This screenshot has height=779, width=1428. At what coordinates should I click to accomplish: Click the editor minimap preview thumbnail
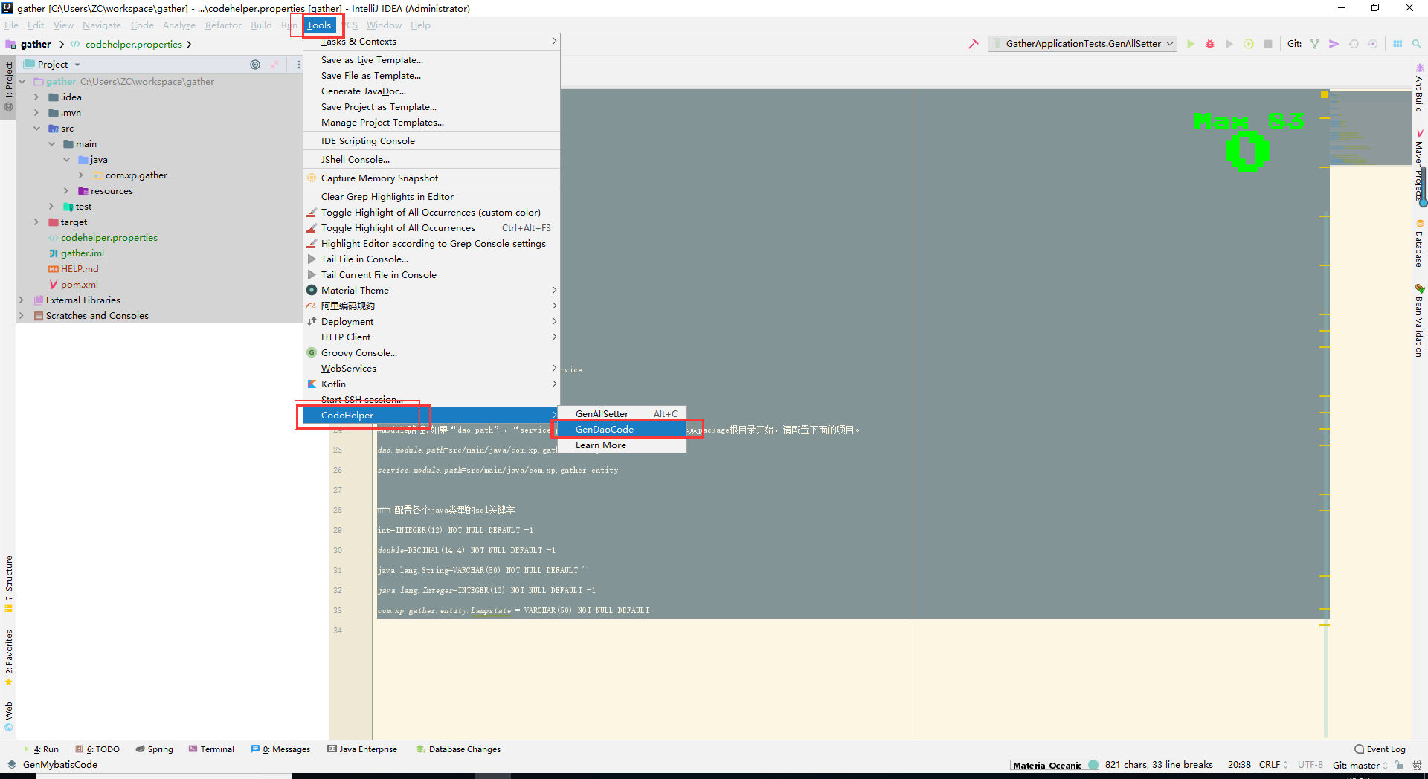point(1370,128)
